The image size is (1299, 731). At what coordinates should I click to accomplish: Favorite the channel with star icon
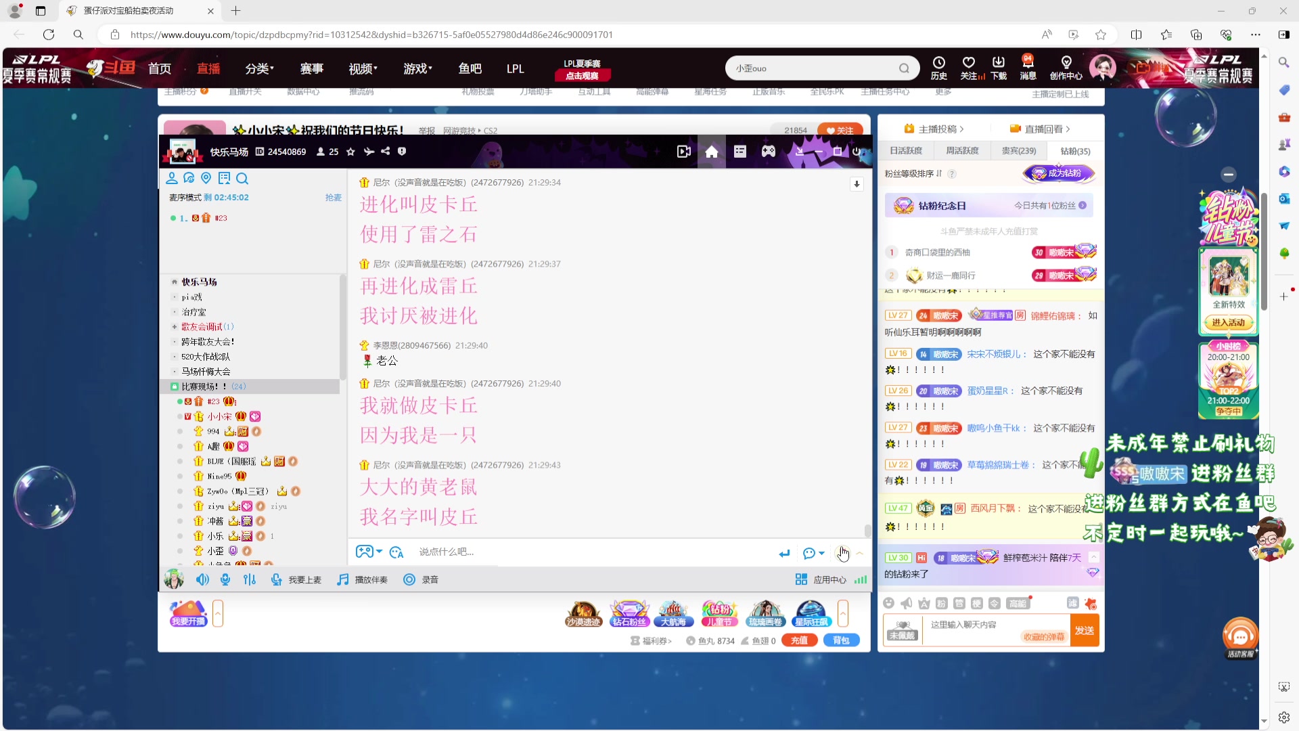(350, 152)
